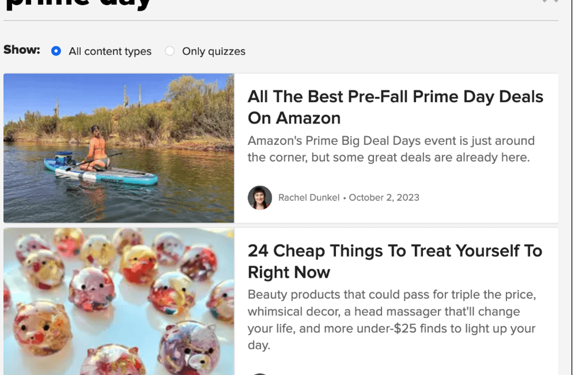Screen dimensions: 575x375
Task: Click the under-$25 finds article description
Action: click(391, 320)
